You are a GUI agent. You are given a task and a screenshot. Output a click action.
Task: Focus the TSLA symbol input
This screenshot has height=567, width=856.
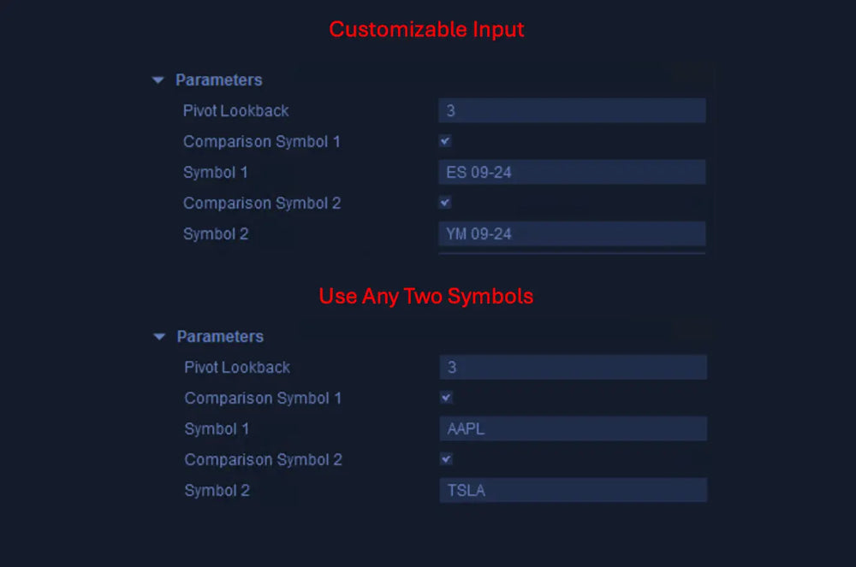[x=573, y=490]
